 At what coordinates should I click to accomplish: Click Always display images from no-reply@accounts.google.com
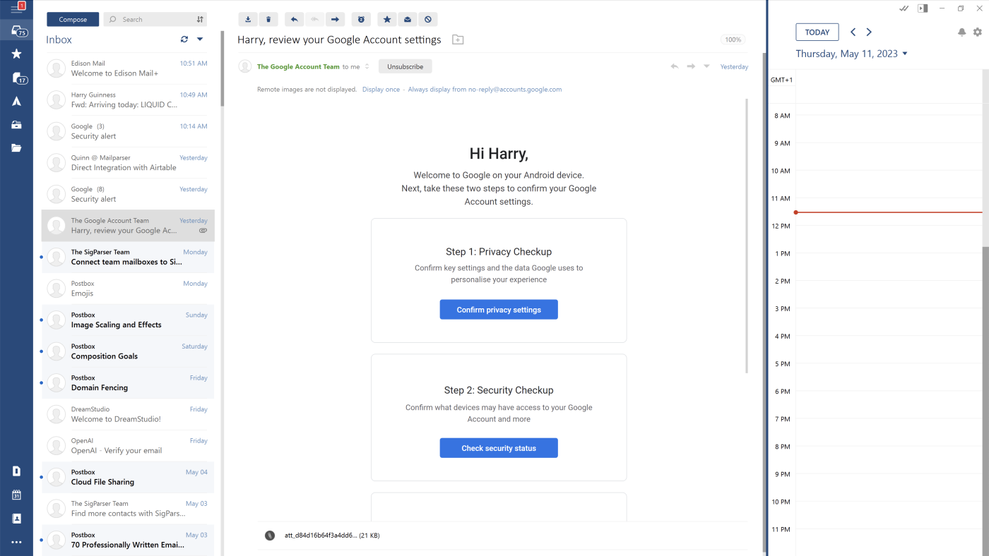[x=485, y=89]
